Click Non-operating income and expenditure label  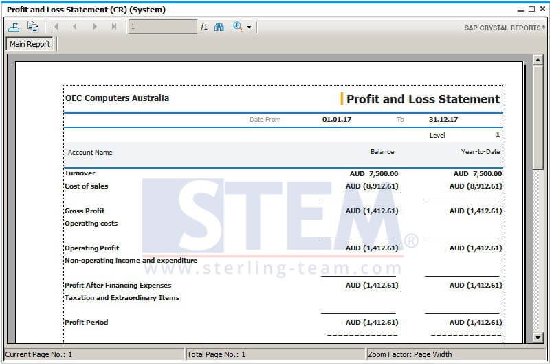tap(131, 261)
